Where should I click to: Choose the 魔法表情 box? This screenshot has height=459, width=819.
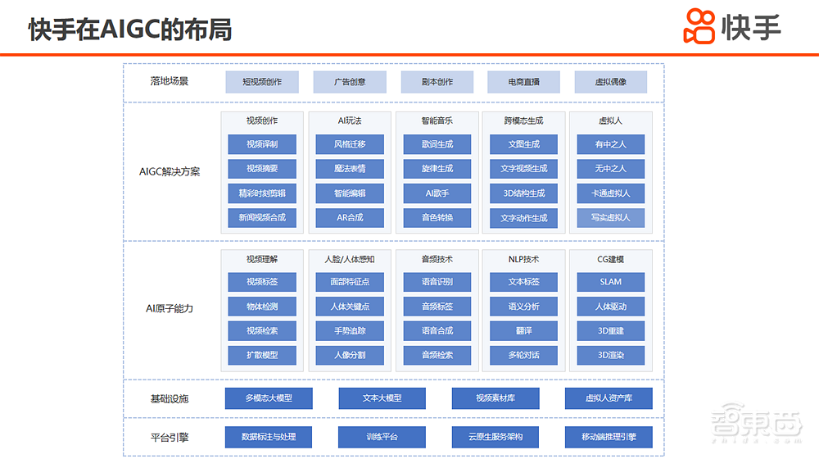click(350, 169)
